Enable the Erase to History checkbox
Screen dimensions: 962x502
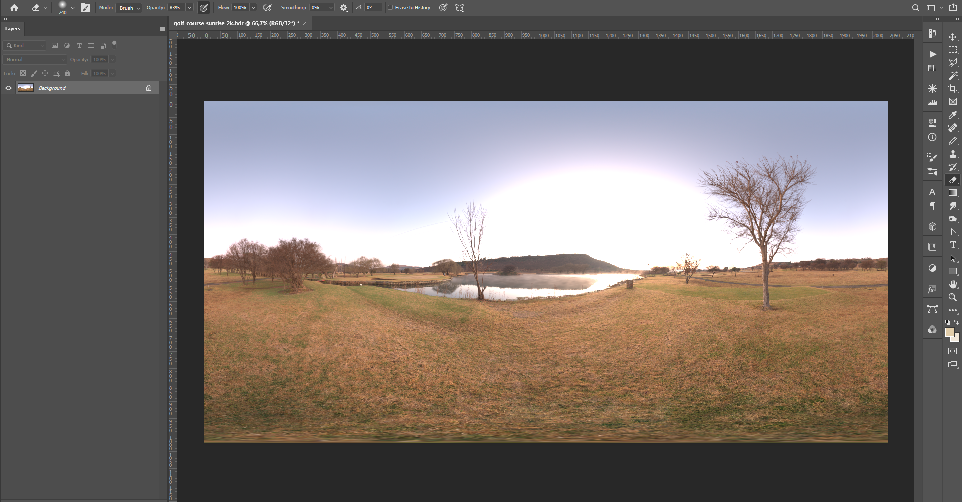click(x=390, y=8)
